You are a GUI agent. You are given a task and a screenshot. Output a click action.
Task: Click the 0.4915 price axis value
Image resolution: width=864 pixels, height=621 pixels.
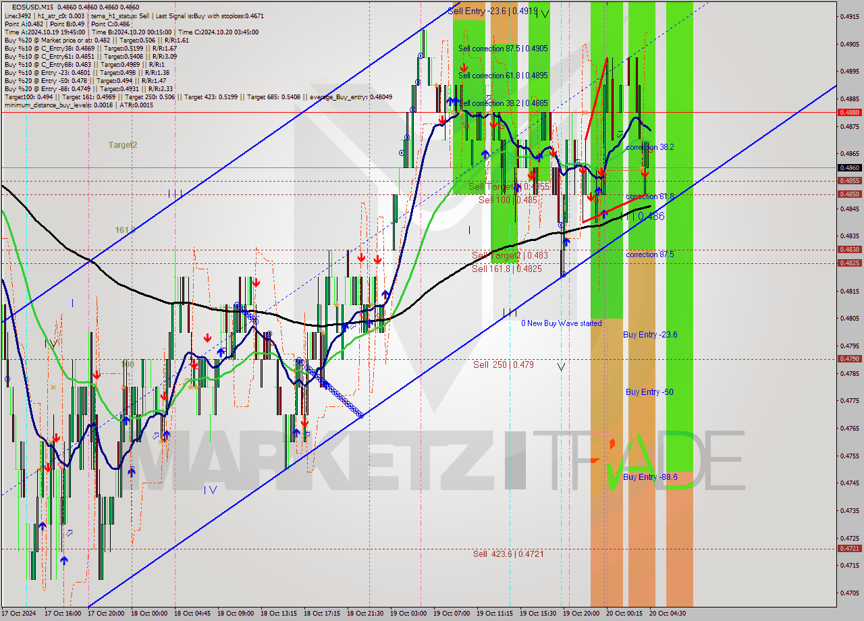click(x=849, y=17)
